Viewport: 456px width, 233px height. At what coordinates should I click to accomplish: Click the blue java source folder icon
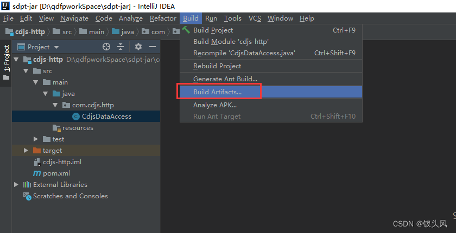(x=56, y=93)
